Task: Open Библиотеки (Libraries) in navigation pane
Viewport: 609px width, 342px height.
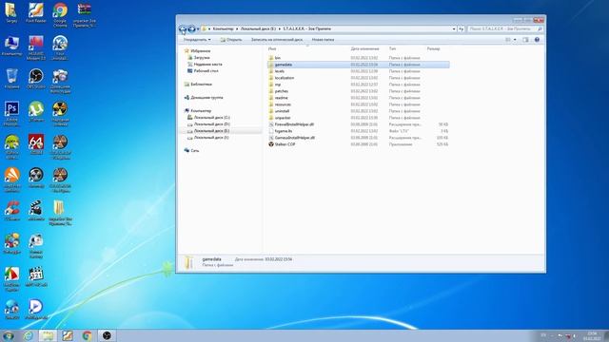Action: (201, 85)
